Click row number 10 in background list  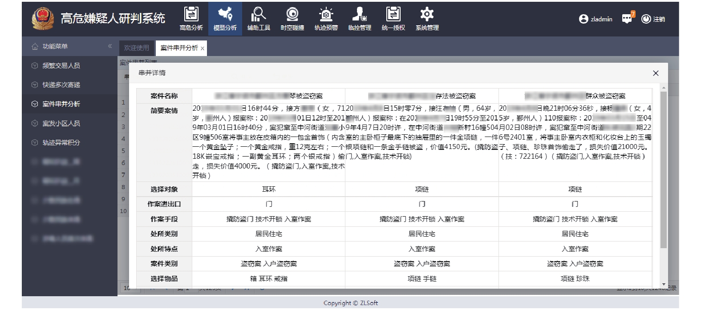click(123, 211)
